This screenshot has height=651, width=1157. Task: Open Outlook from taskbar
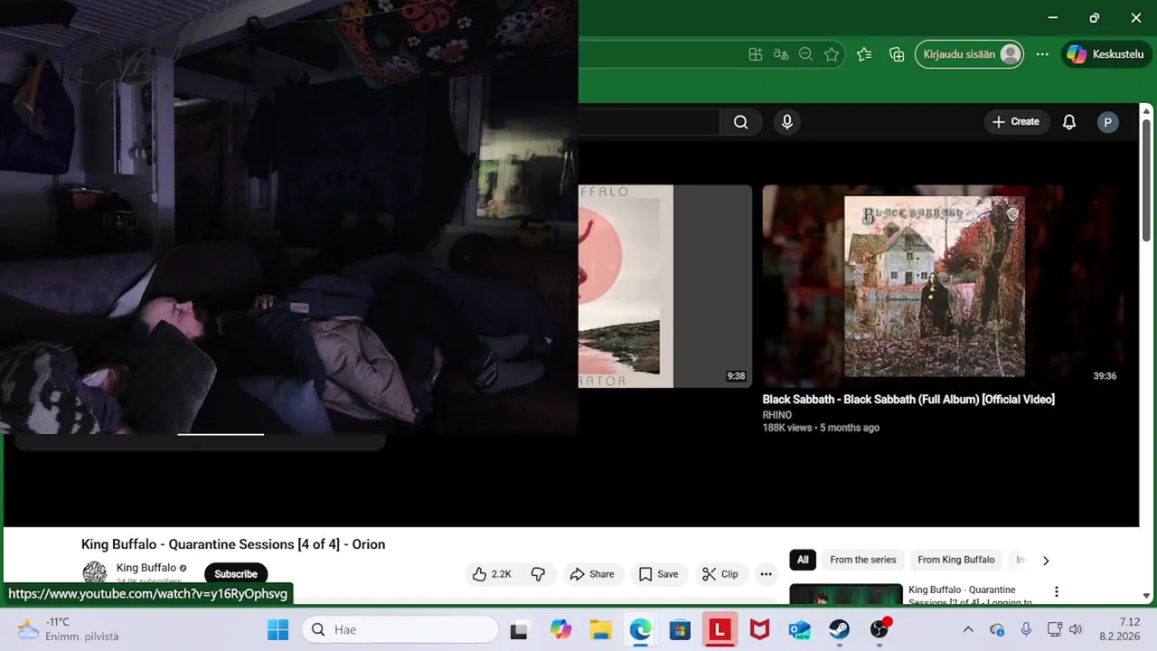pos(800,630)
